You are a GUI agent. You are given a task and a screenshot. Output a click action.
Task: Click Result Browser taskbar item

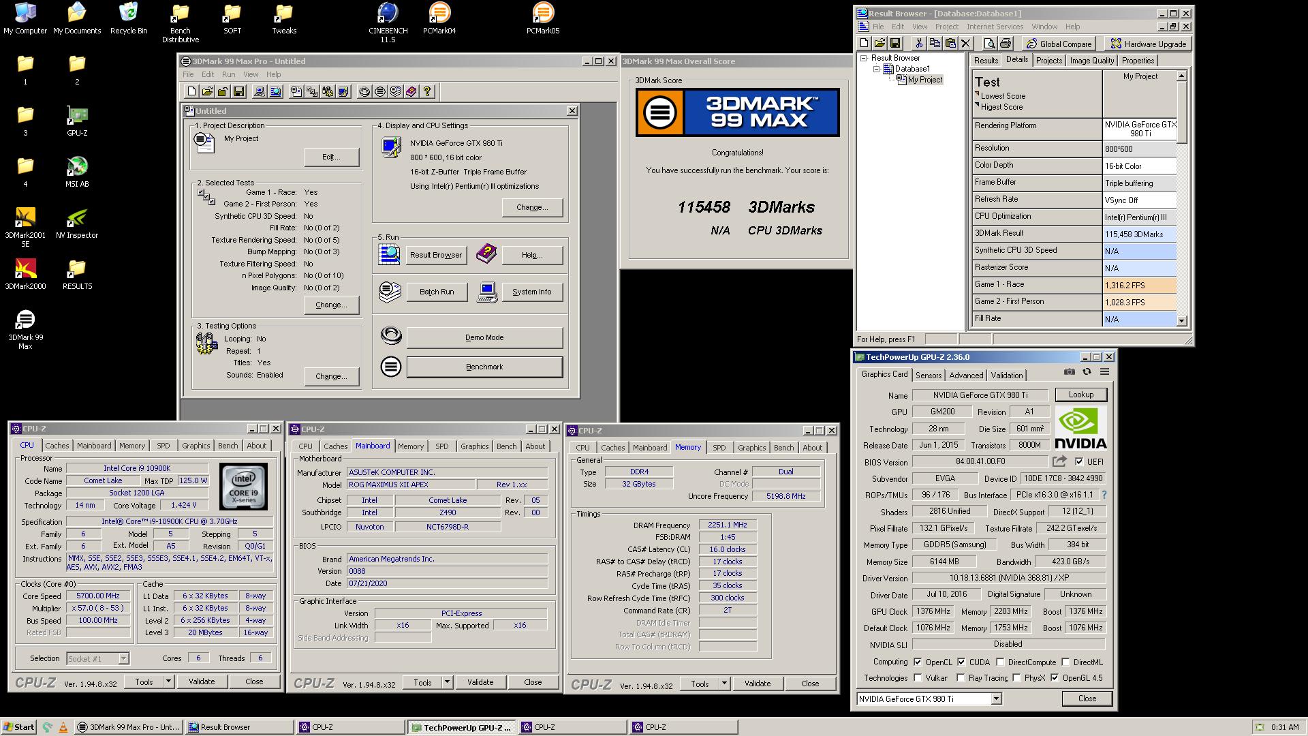tap(239, 727)
